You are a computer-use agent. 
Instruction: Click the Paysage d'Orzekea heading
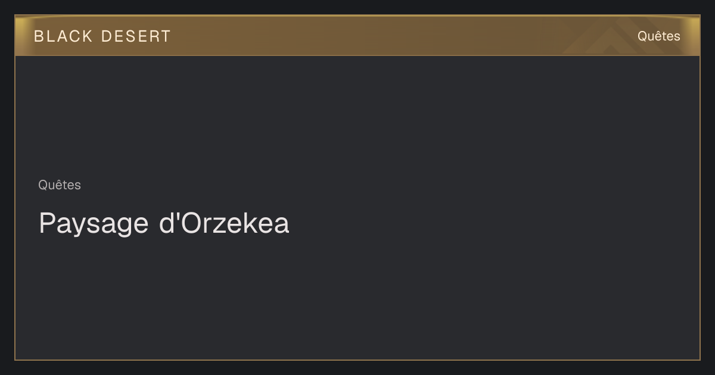pyautogui.click(x=164, y=224)
